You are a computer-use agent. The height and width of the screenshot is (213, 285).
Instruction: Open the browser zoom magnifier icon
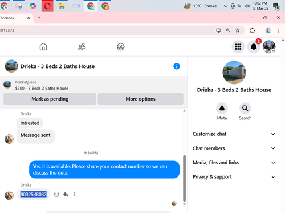pyautogui.click(x=228, y=30)
